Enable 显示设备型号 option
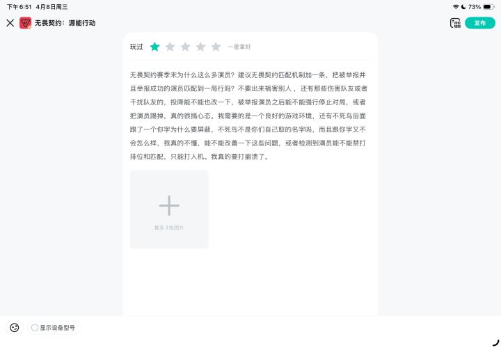Screen dimensions: 501x348 pos(54,328)
